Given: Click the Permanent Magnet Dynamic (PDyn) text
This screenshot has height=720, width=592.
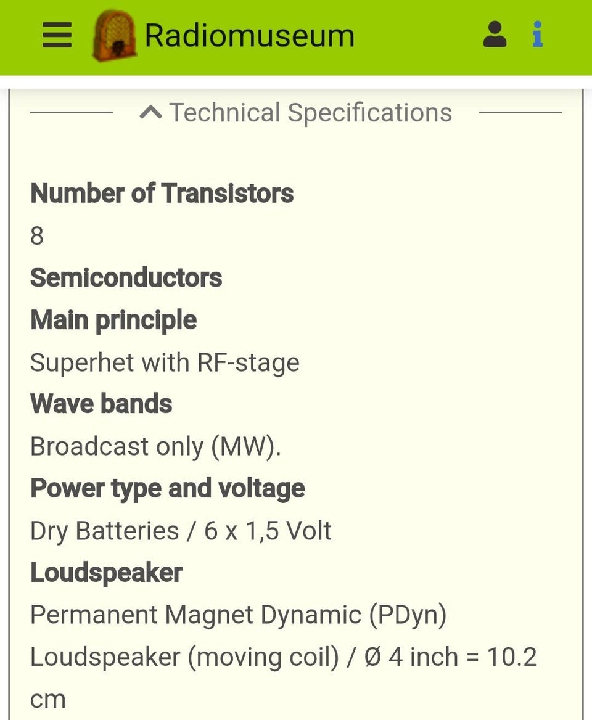Looking at the screenshot, I should 238,615.
